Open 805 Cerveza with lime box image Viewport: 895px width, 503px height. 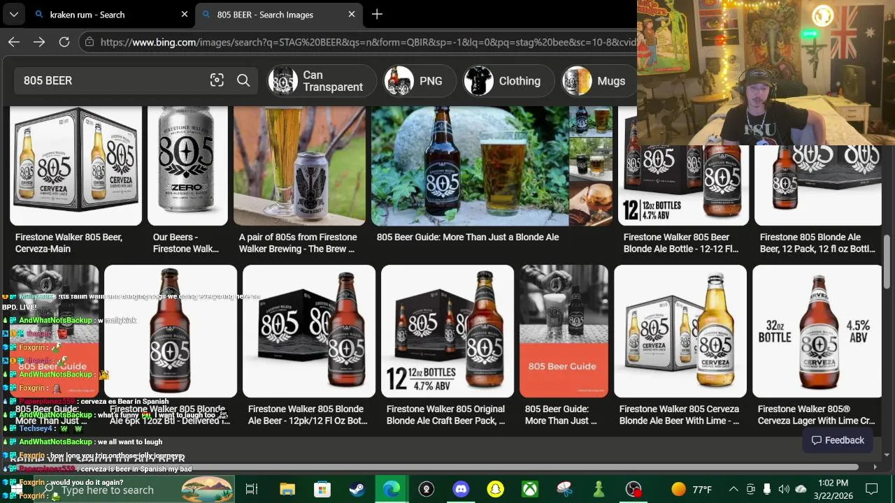[680, 331]
